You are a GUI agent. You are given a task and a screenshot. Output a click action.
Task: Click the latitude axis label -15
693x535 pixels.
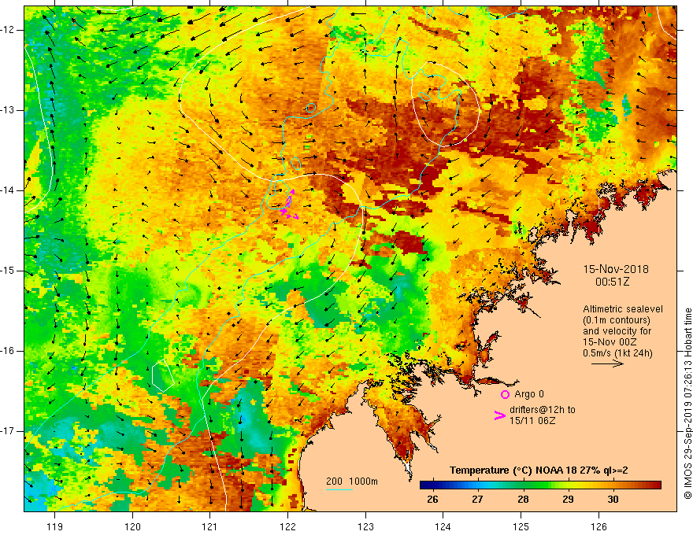tap(9, 271)
